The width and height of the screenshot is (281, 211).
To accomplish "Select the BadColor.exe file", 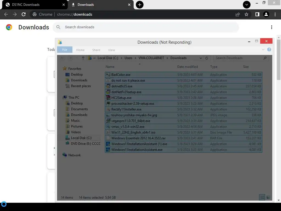I will (184, 75).
